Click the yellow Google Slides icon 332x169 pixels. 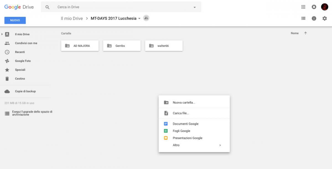tap(166, 138)
